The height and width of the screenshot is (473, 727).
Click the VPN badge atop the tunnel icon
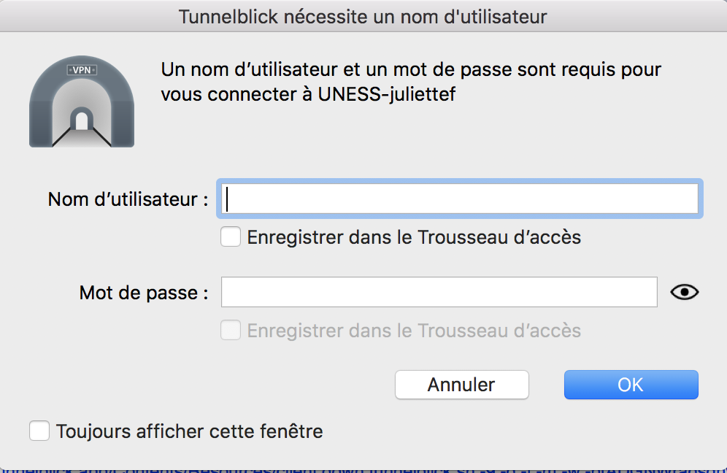click(82, 70)
